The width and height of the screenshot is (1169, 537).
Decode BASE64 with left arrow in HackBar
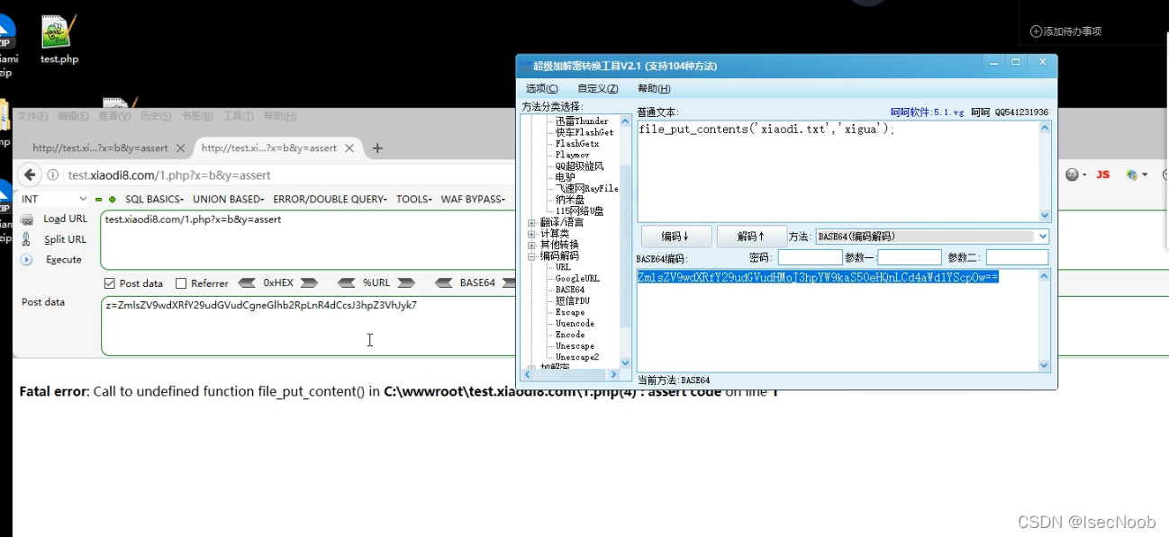(444, 282)
